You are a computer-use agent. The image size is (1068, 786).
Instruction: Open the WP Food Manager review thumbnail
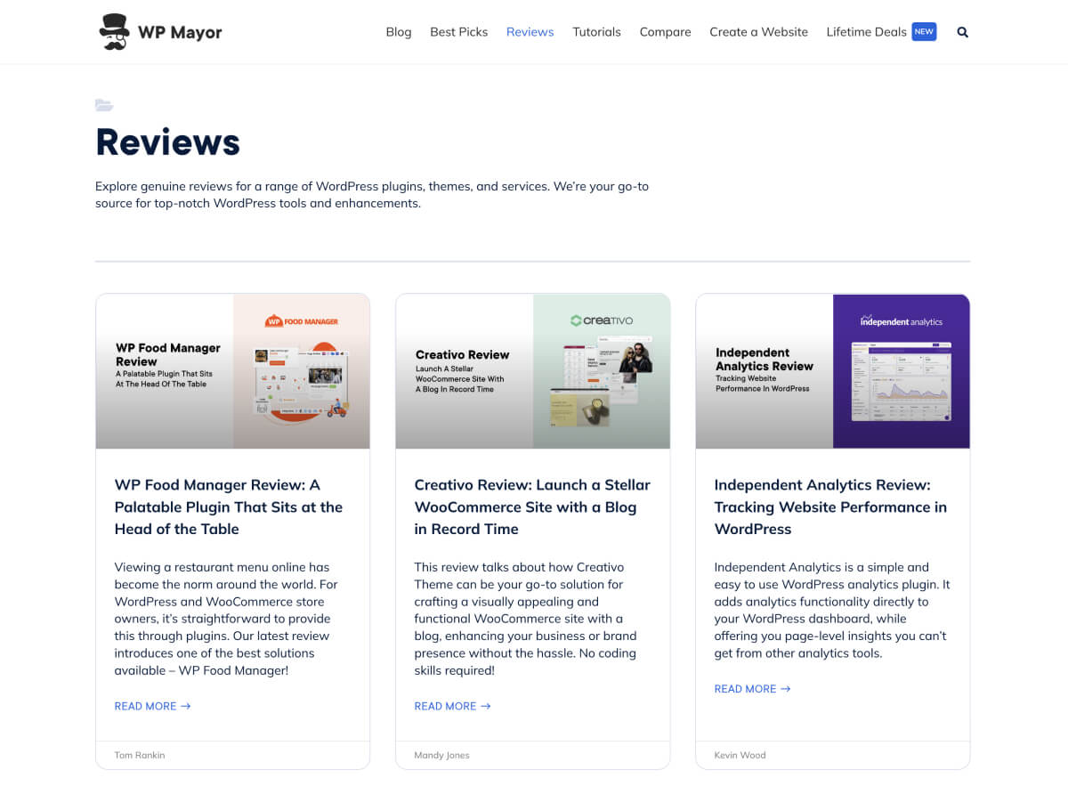point(233,371)
